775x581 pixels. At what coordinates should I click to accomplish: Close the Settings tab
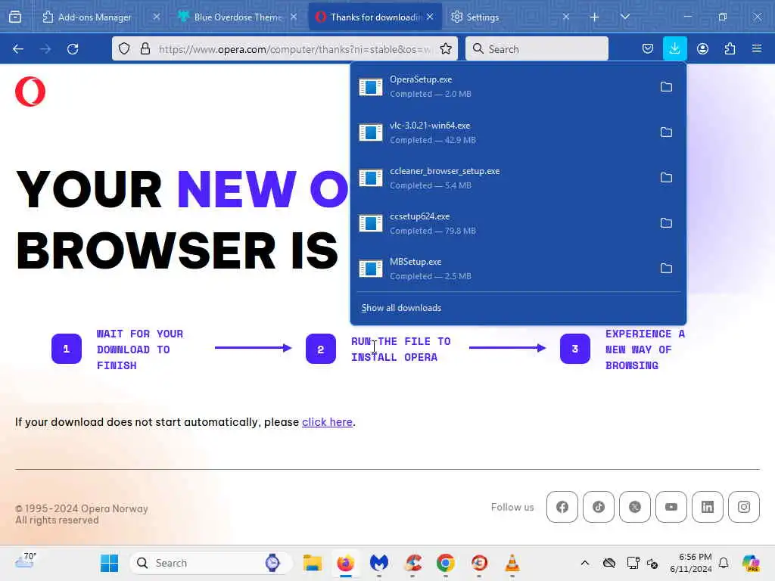[x=566, y=17]
